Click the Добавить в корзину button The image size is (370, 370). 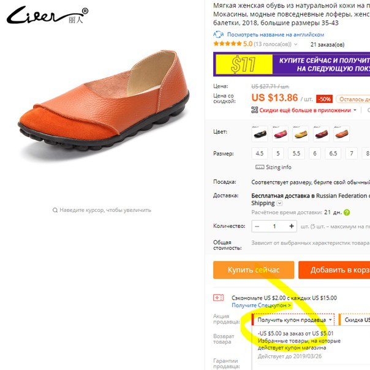click(334, 270)
